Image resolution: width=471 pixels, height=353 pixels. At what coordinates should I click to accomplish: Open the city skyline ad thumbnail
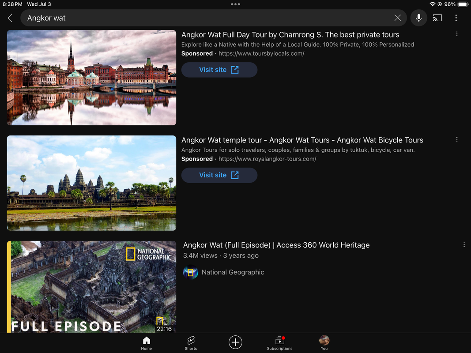92,78
